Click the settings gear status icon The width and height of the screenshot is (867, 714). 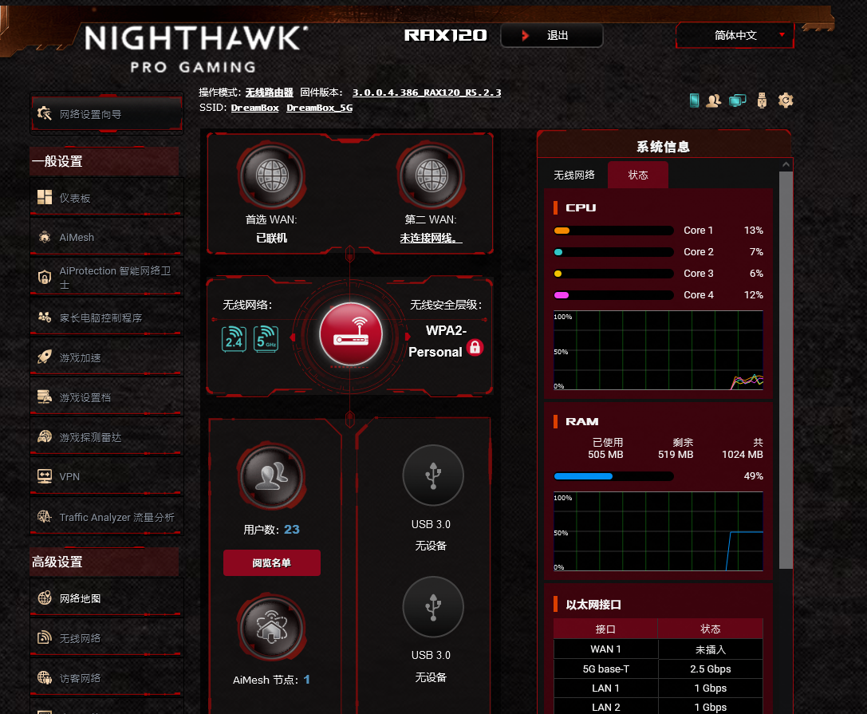tap(786, 100)
